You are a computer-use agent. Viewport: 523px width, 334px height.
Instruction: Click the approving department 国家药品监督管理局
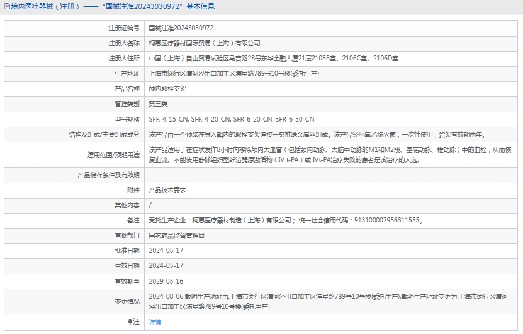[x=176, y=235]
